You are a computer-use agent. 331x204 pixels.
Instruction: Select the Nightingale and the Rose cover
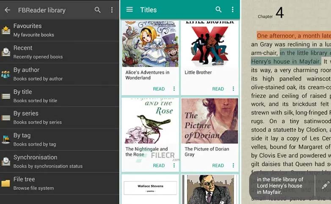[x=150, y=121]
